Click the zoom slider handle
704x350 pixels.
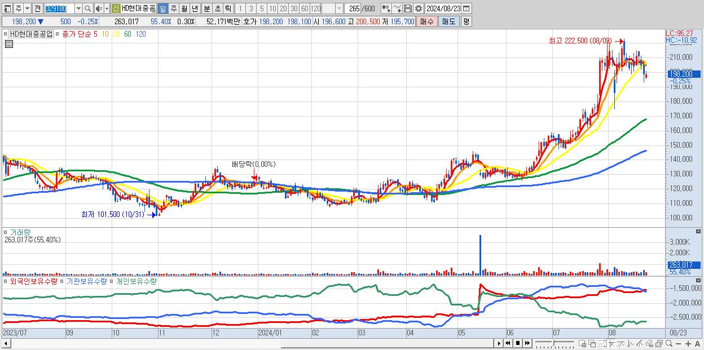point(553,343)
